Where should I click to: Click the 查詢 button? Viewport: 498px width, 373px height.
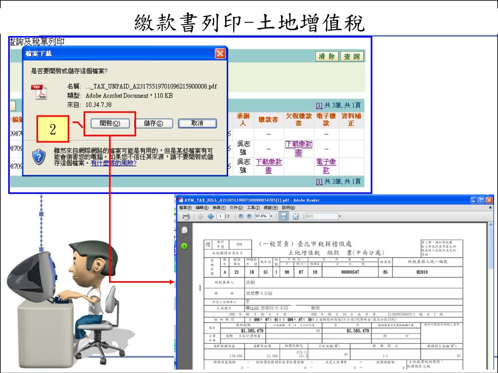[x=352, y=56]
